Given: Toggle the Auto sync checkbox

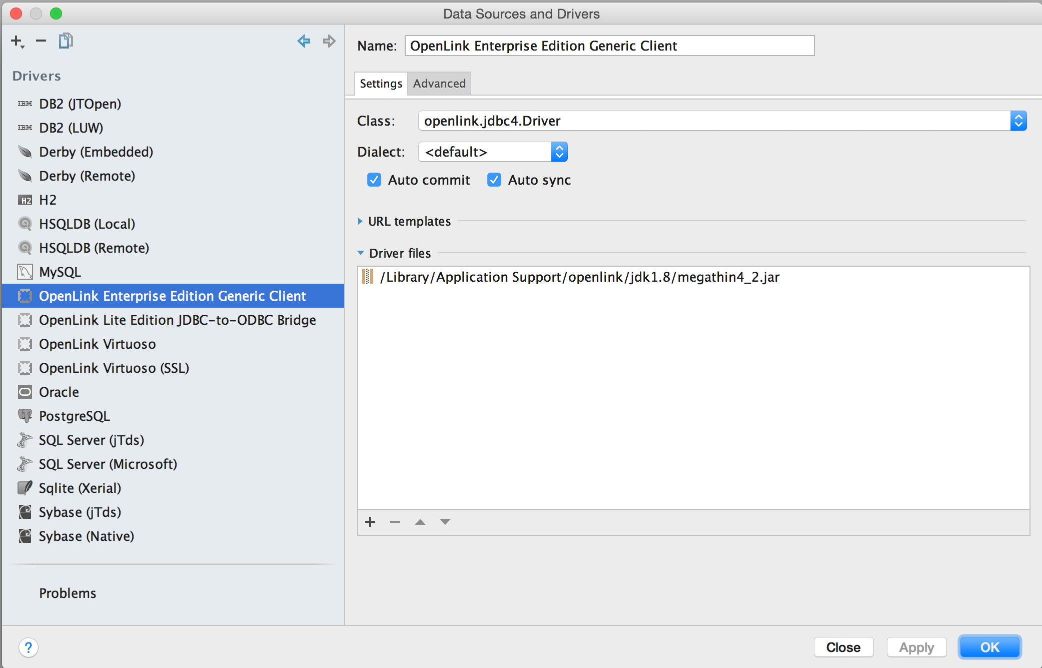Looking at the screenshot, I should coord(494,180).
